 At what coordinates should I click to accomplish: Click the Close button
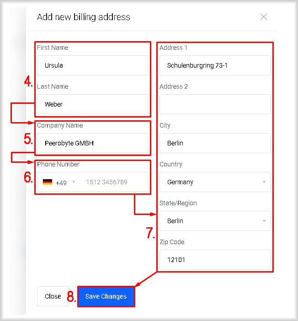[x=53, y=296]
